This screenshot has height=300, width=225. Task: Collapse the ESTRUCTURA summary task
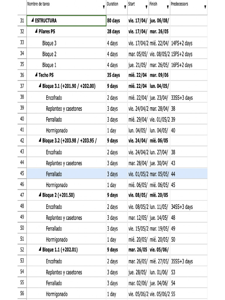tap(33, 21)
